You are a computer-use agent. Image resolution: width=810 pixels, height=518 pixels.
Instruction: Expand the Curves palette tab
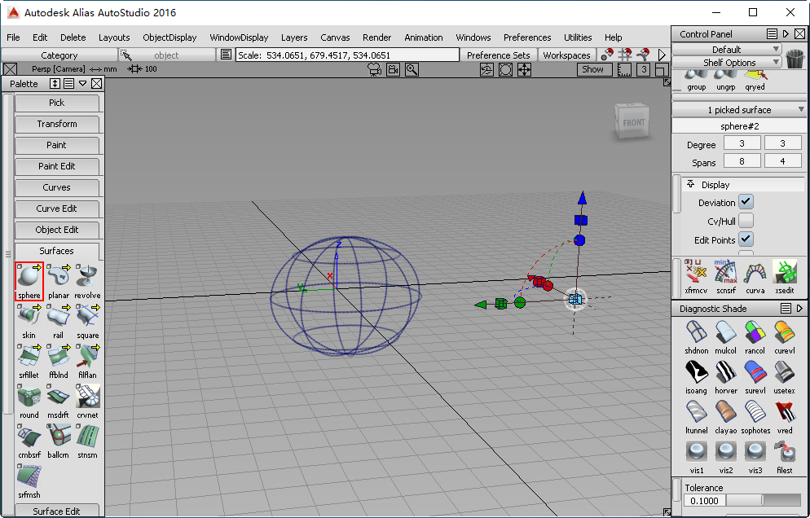(57, 187)
